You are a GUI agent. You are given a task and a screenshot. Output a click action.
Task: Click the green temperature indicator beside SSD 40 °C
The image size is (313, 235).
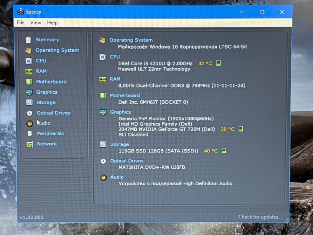(x=224, y=151)
